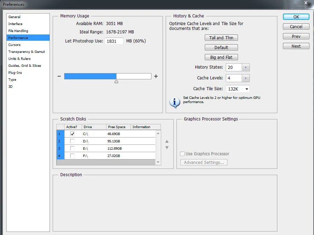Viewport: 314px width, 235px height.
Task: Click scratch disks scrollbar down arrow
Action: [158, 162]
